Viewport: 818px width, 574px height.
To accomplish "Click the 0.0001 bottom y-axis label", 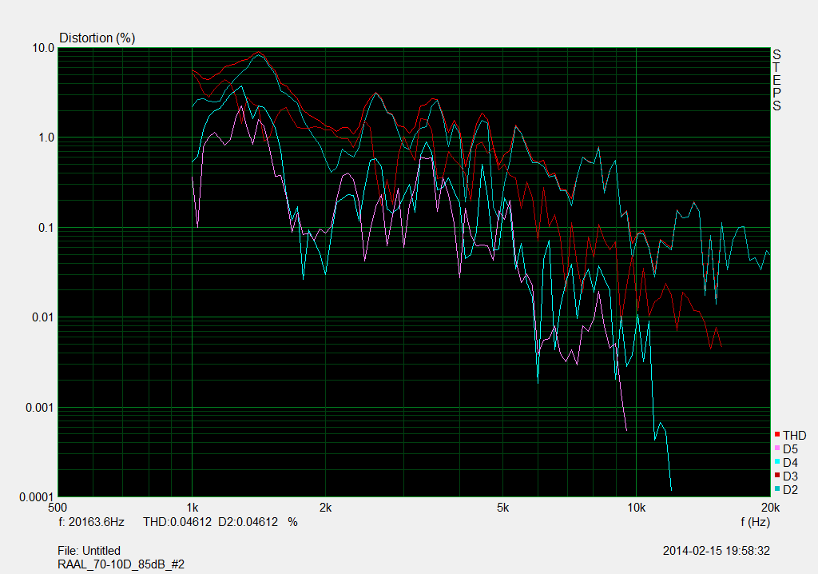I will point(36,496).
